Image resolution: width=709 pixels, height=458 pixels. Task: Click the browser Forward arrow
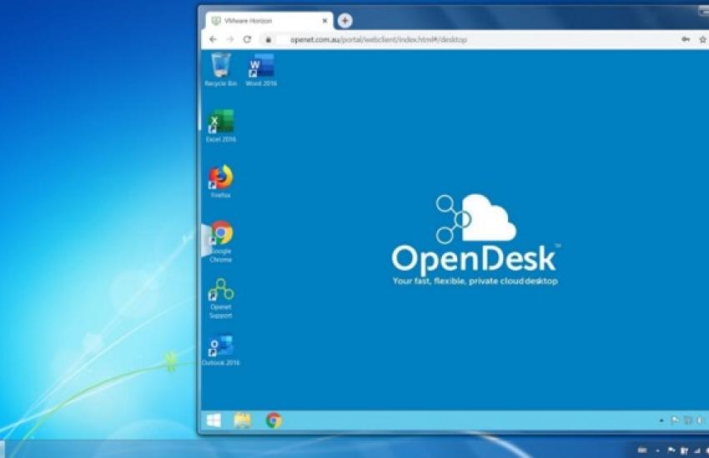tap(230, 40)
